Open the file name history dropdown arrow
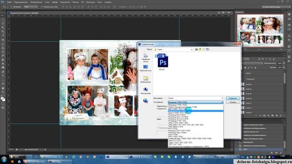Viewport: 292px width, 164px height. click(x=222, y=98)
